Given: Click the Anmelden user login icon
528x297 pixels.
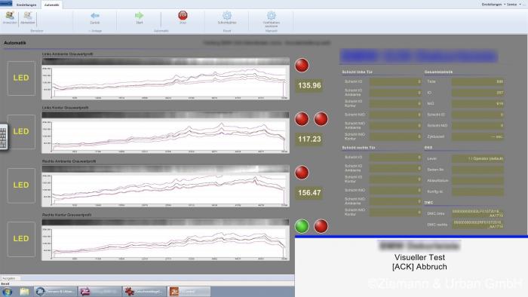Looking at the screenshot, I should (10, 17).
